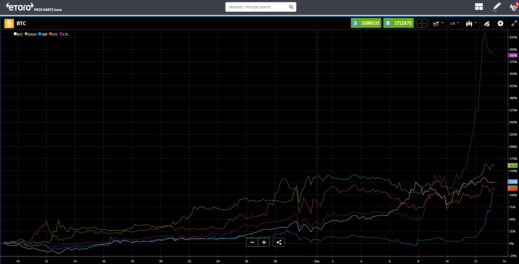Select the pencil drawing tool icon

tap(497, 7)
